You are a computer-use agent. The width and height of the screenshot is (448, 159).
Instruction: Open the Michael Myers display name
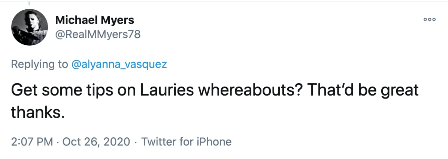coord(94,20)
